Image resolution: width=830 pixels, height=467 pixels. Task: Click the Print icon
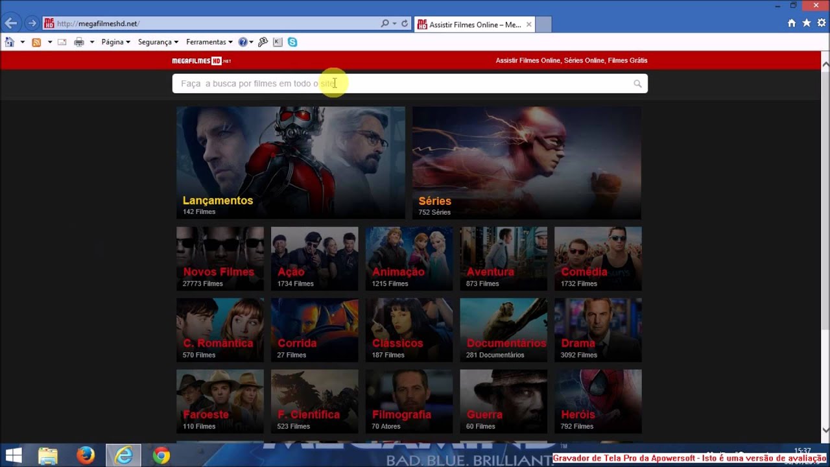click(79, 42)
